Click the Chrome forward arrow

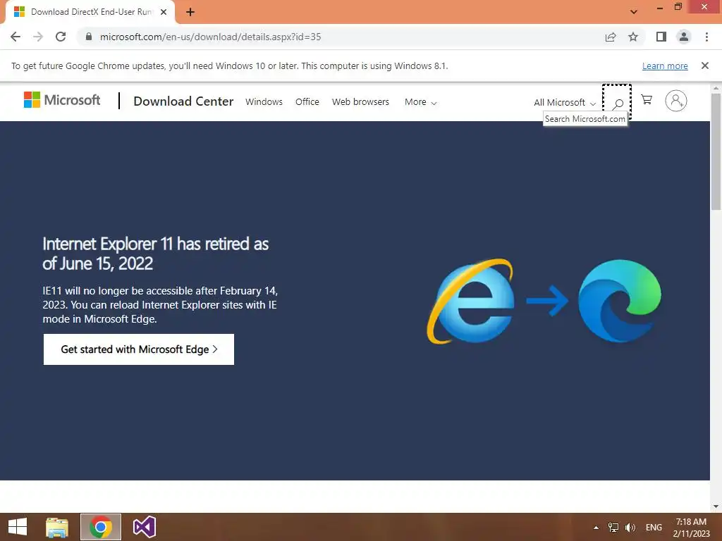click(38, 37)
